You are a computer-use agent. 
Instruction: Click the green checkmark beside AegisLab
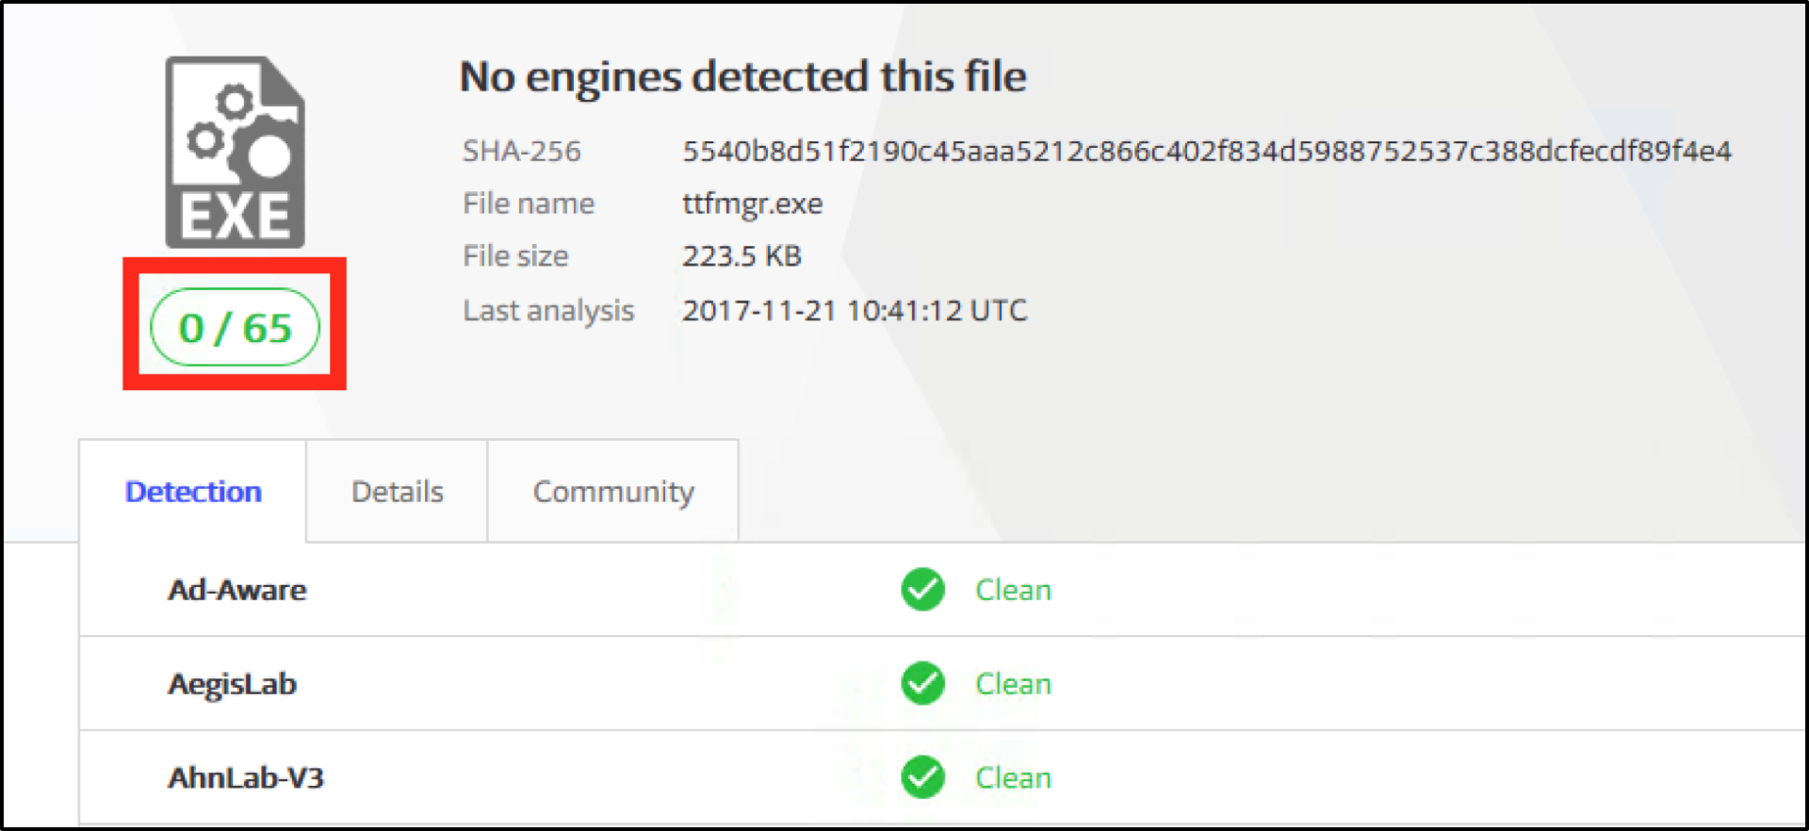(922, 684)
